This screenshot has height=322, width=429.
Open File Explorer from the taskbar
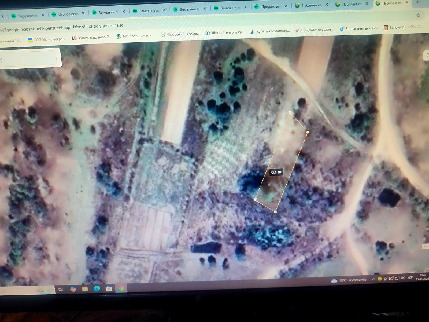click(x=85, y=289)
